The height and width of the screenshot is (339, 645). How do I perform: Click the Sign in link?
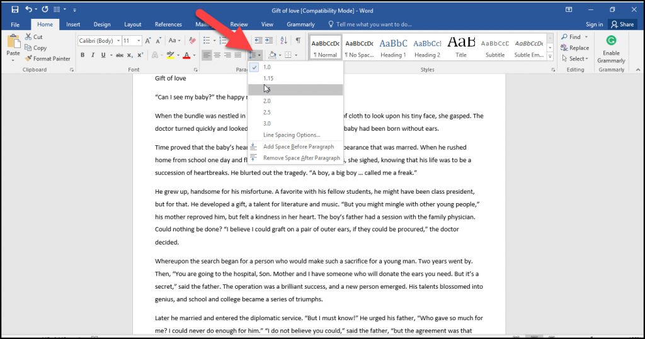coord(595,25)
